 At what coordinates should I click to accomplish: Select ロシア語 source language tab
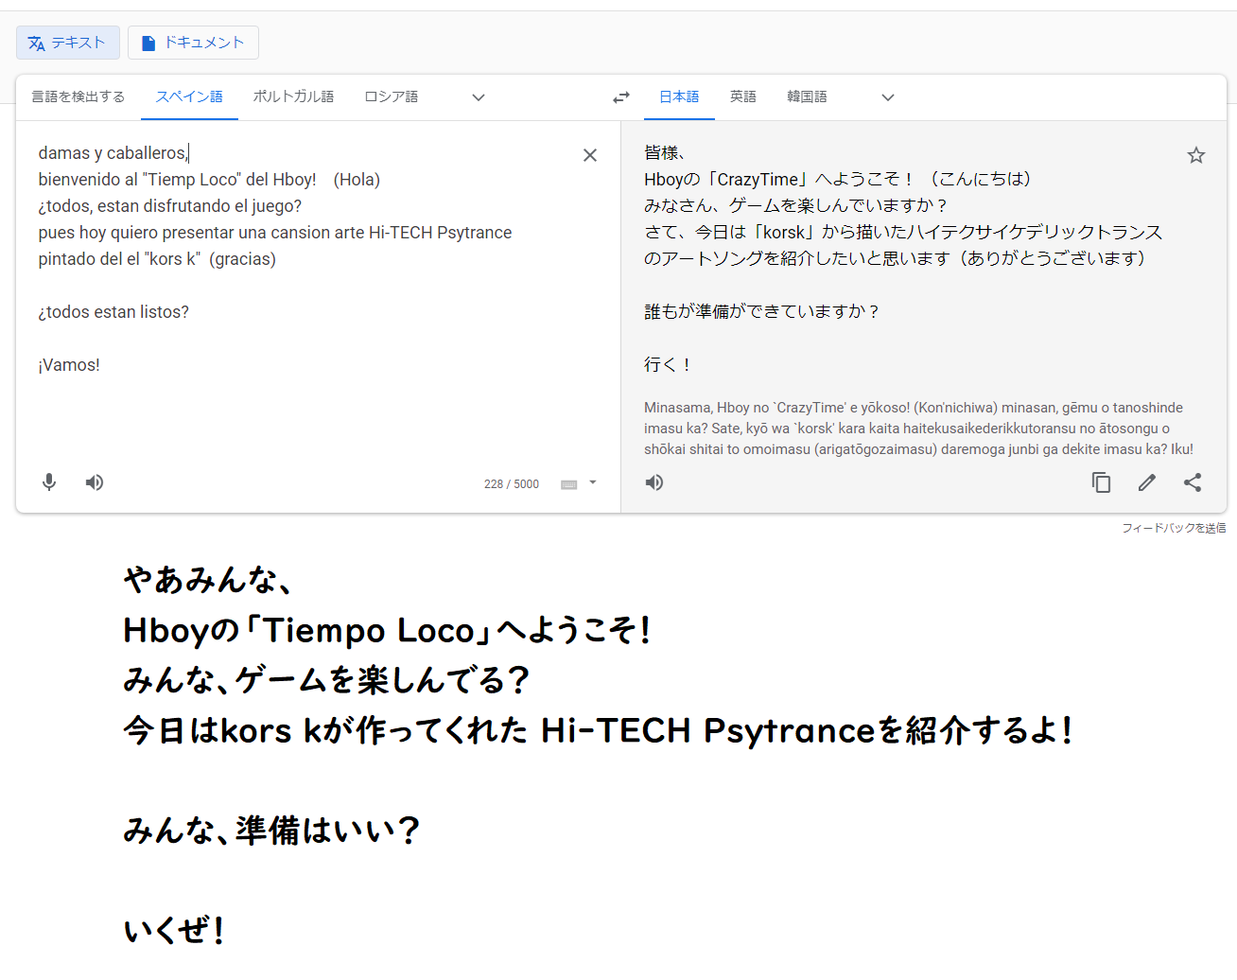392,96
